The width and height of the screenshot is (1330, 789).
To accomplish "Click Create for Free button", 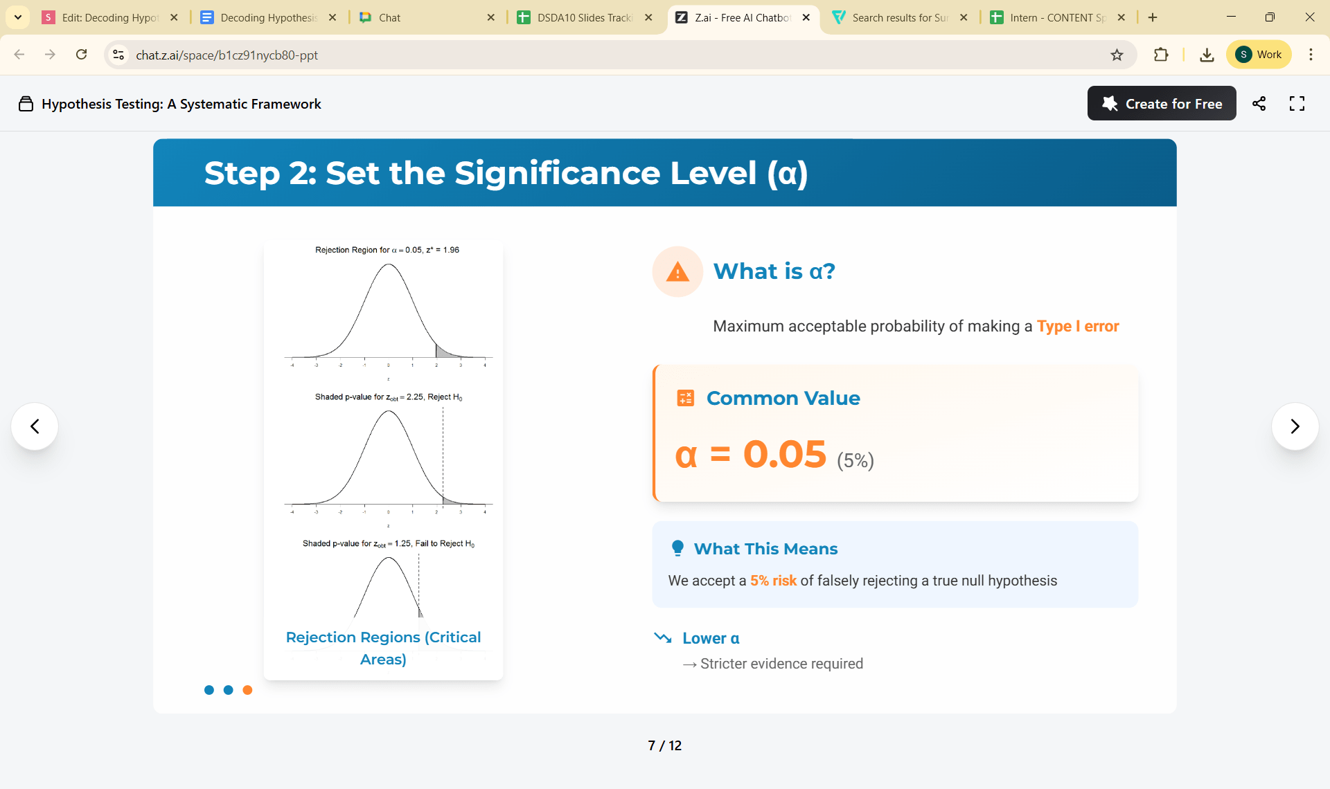I will [x=1162, y=104].
